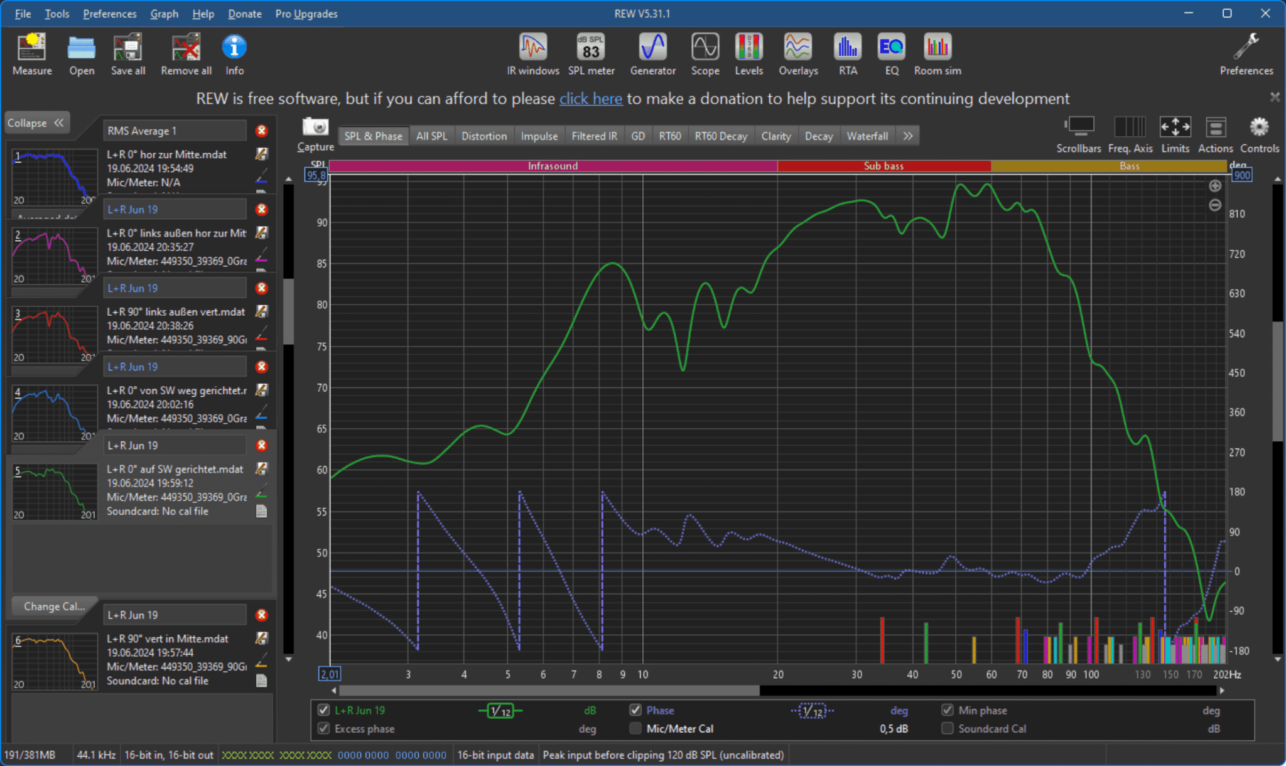
Task: Open the RTA analyzer
Action: [x=848, y=54]
